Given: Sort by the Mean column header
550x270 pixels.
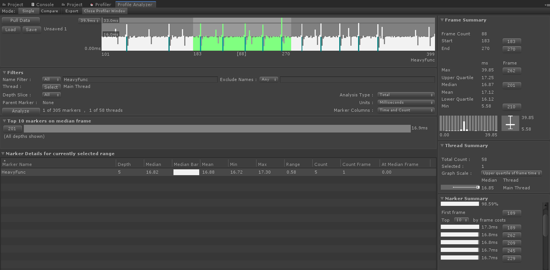Looking at the screenshot, I should (214, 164).
